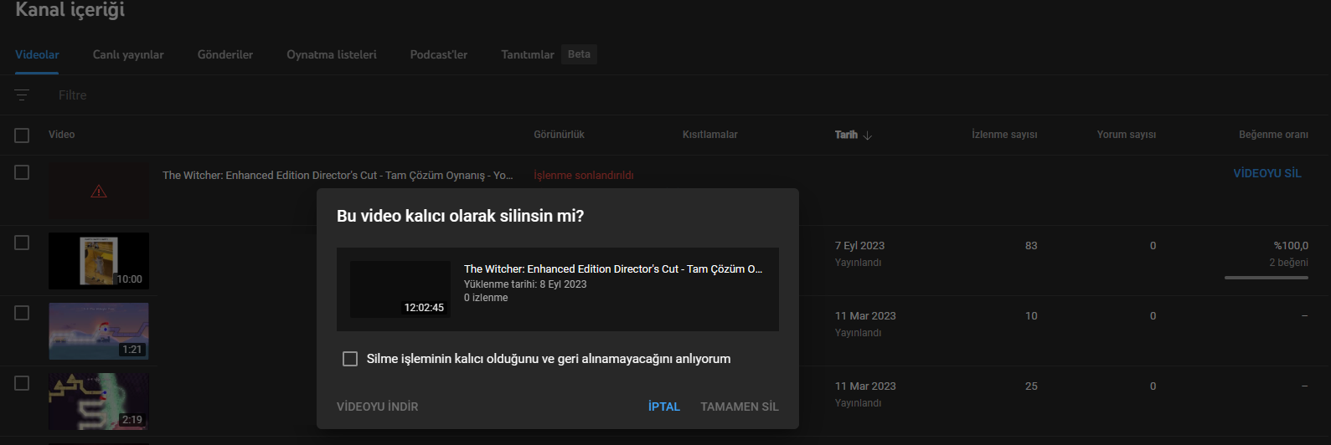Open the 1:21 video thumbnail

click(99, 331)
